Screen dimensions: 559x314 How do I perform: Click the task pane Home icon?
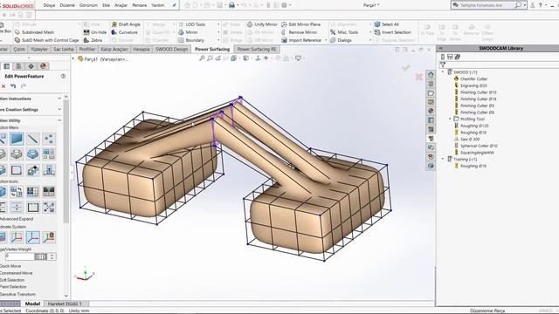click(431, 74)
